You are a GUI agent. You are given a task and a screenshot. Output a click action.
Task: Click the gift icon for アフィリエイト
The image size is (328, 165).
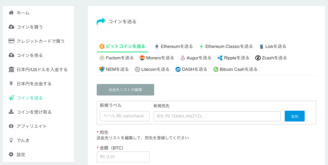11,126
